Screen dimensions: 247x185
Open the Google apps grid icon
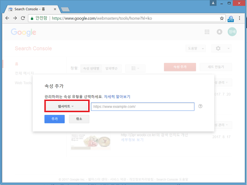tap(207, 32)
